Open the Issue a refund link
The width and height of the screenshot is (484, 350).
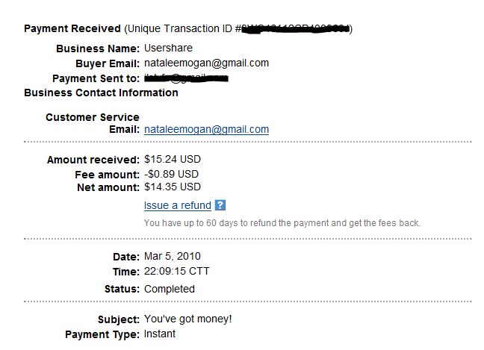(x=177, y=205)
